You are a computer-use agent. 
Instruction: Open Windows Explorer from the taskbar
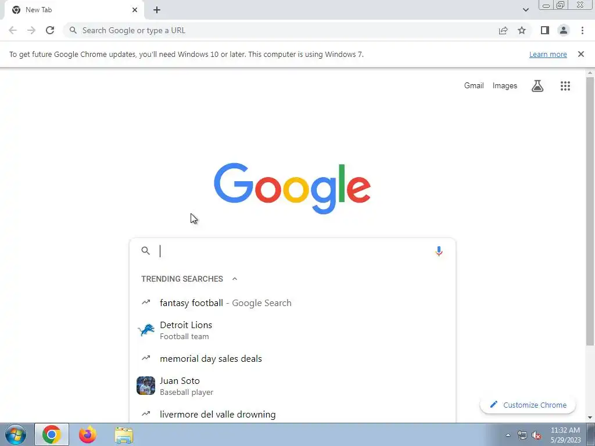[124, 435]
